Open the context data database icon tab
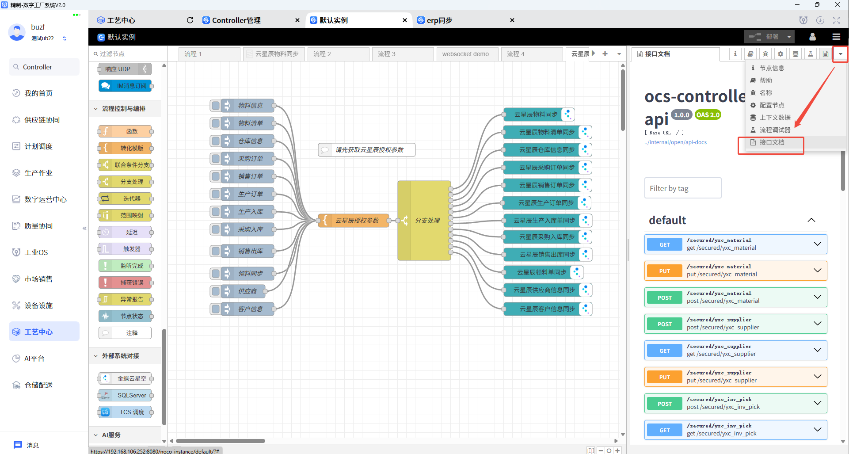Viewport: 849px width, 454px height. click(x=796, y=54)
